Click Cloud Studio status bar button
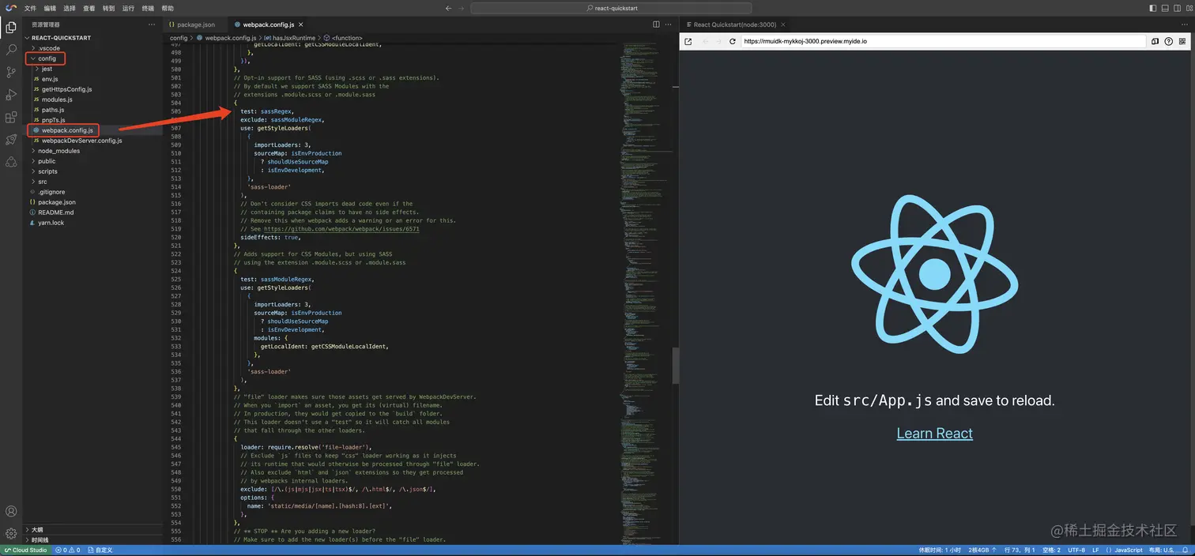 point(25,550)
